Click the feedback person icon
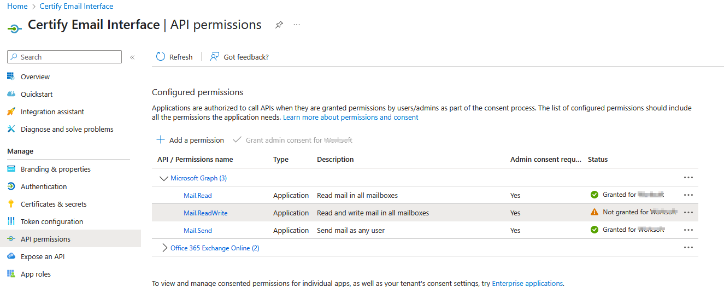 click(x=215, y=57)
